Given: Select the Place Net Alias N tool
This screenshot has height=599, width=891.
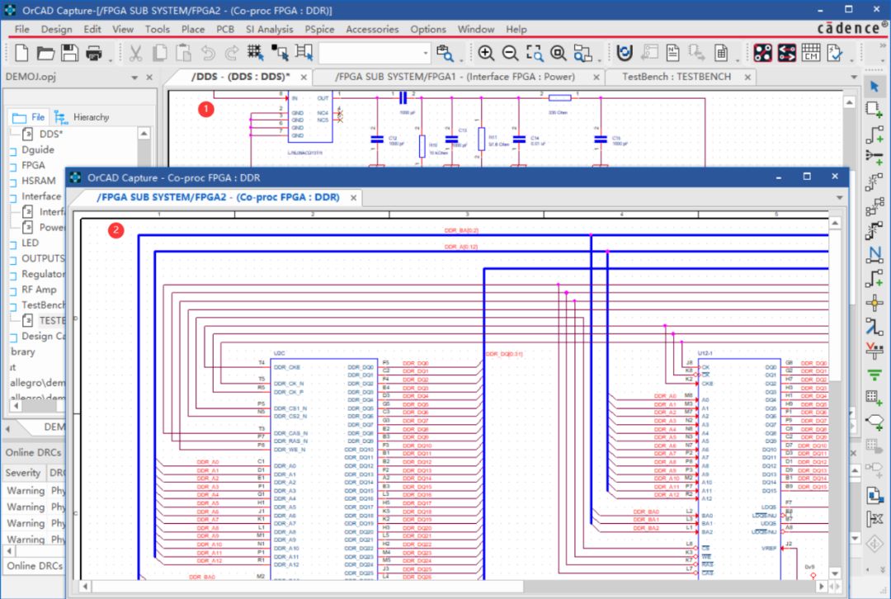Looking at the screenshot, I should tap(874, 254).
